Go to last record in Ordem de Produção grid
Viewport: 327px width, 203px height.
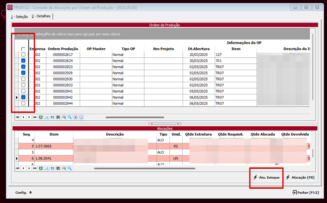[35, 117]
